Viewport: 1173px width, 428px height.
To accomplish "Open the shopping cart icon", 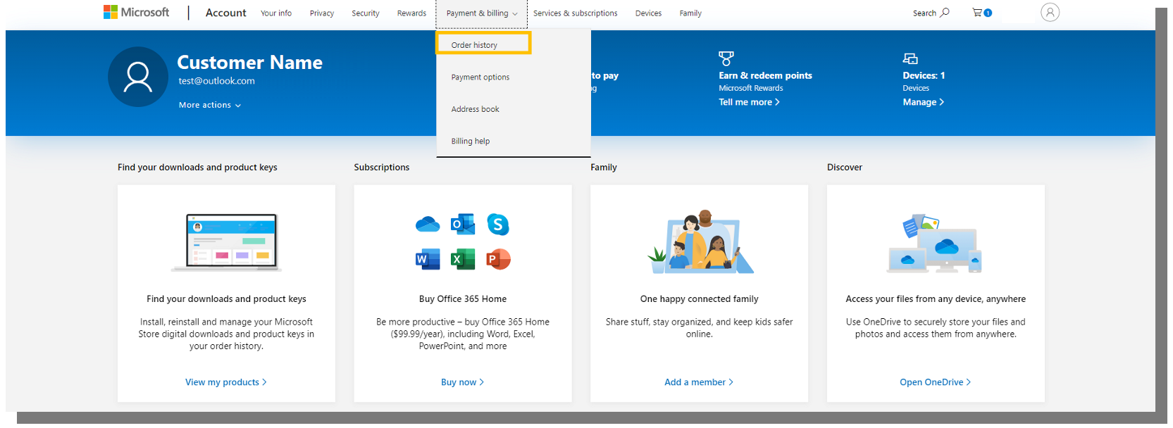I will point(978,13).
